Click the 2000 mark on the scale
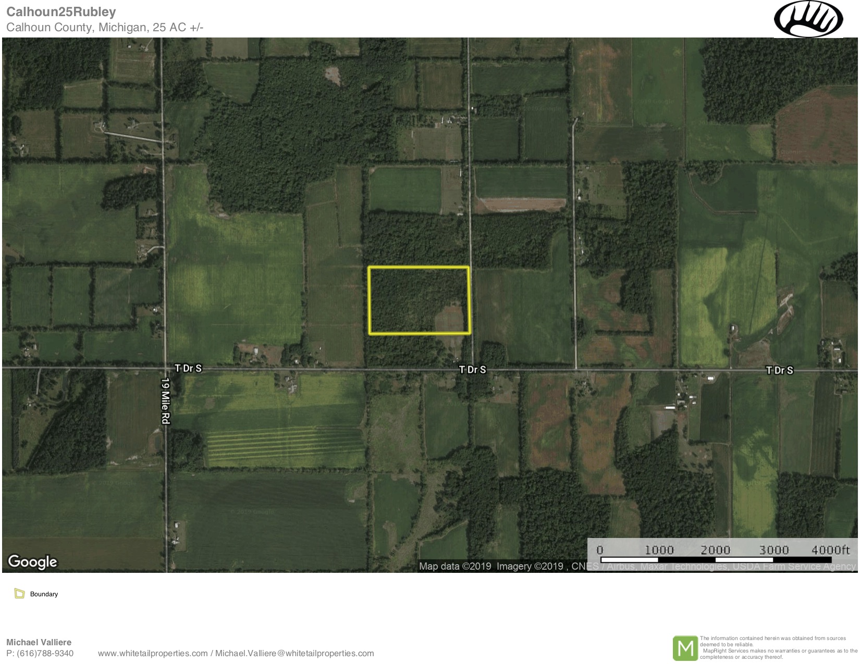 click(715, 550)
